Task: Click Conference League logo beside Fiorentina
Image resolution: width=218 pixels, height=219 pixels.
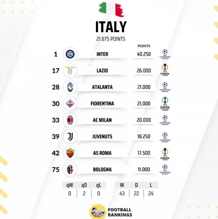Action: click(165, 104)
